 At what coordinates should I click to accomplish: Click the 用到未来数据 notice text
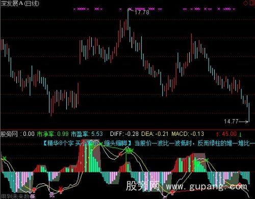point(15,196)
